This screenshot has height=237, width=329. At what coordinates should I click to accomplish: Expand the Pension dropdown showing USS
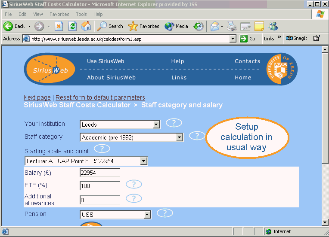click(147, 215)
